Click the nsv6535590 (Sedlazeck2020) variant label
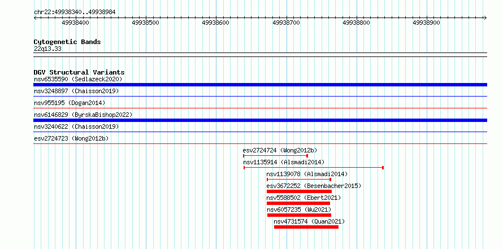 78,79
